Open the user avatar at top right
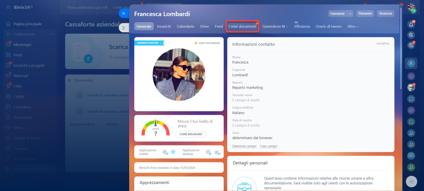The height and width of the screenshot is (191, 424). pyautogui.click(x=411, y=7)
